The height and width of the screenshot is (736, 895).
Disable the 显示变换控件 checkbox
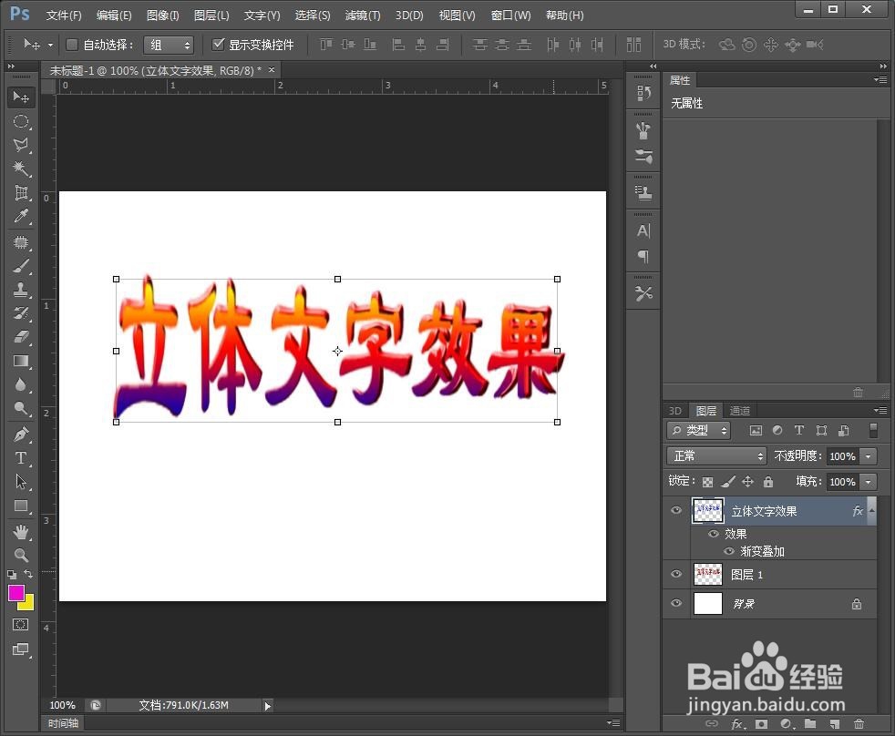[x=219, y=44]
